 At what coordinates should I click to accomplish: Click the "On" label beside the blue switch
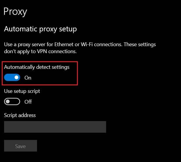pos(28,78)
